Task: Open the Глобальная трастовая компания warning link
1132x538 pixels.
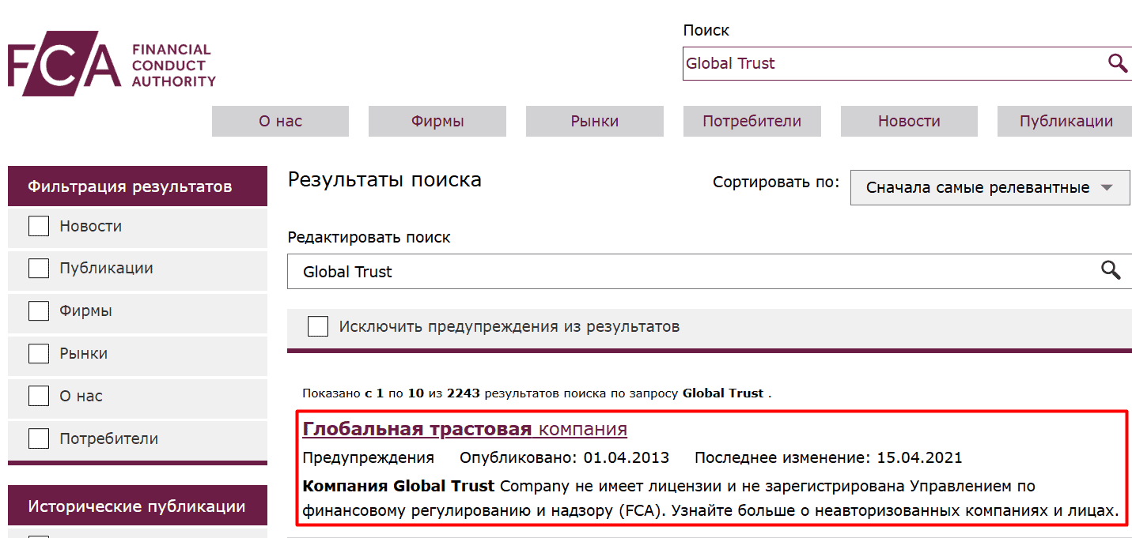Action: (x=464, y=429)
